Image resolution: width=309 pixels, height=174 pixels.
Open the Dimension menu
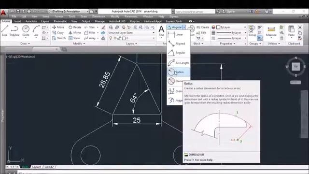(98, 16)
